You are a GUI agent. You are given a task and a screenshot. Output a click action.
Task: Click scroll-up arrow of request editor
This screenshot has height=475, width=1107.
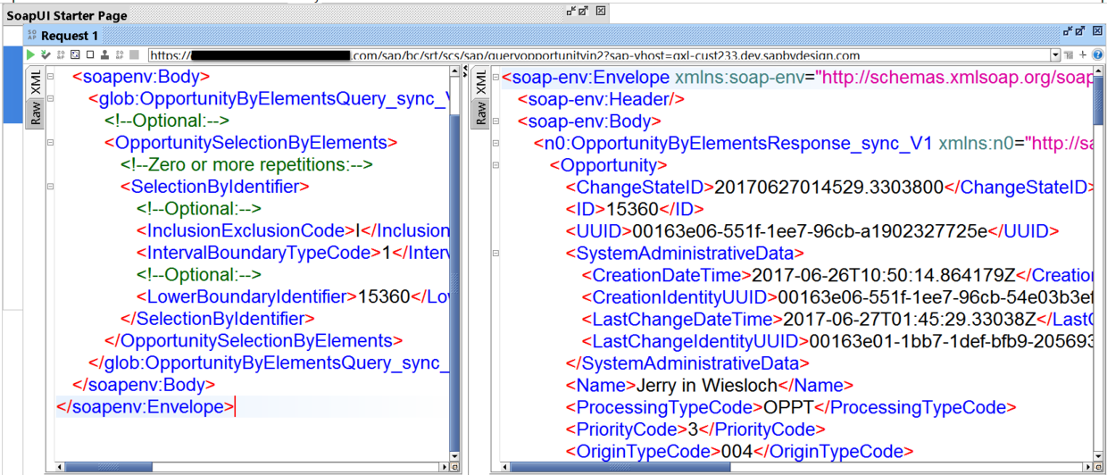[455, 71]
